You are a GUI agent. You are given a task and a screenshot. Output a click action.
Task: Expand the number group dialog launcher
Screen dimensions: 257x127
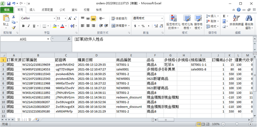pyautogui.click(x=163, y=33)
